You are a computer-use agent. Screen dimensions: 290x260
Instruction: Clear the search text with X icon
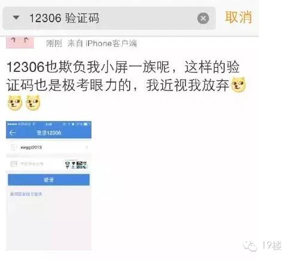[203, 19]
